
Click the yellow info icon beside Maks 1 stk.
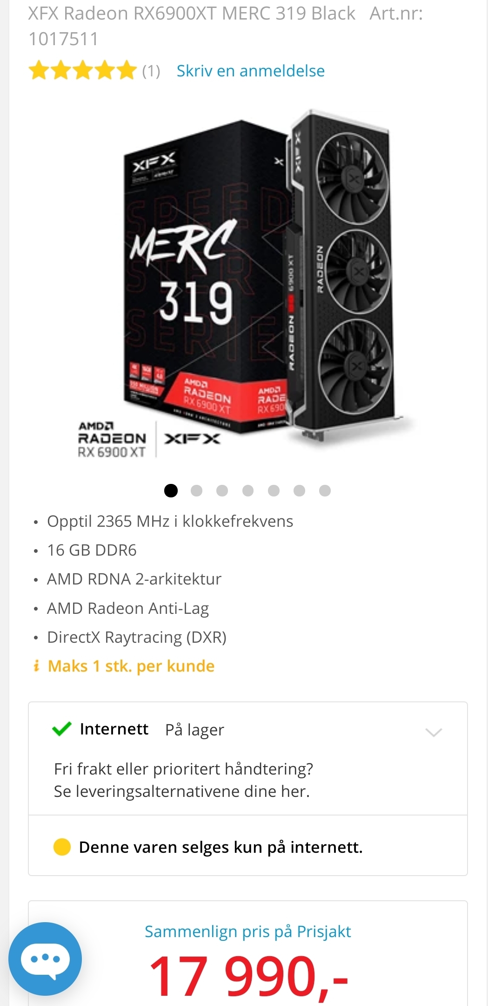point(36,666)
